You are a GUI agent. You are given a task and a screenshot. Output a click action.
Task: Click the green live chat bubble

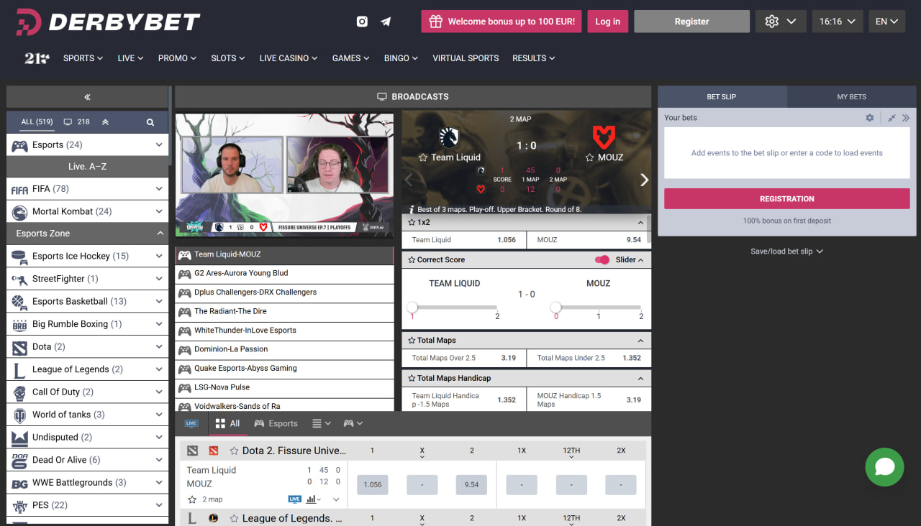coord(884,467)
